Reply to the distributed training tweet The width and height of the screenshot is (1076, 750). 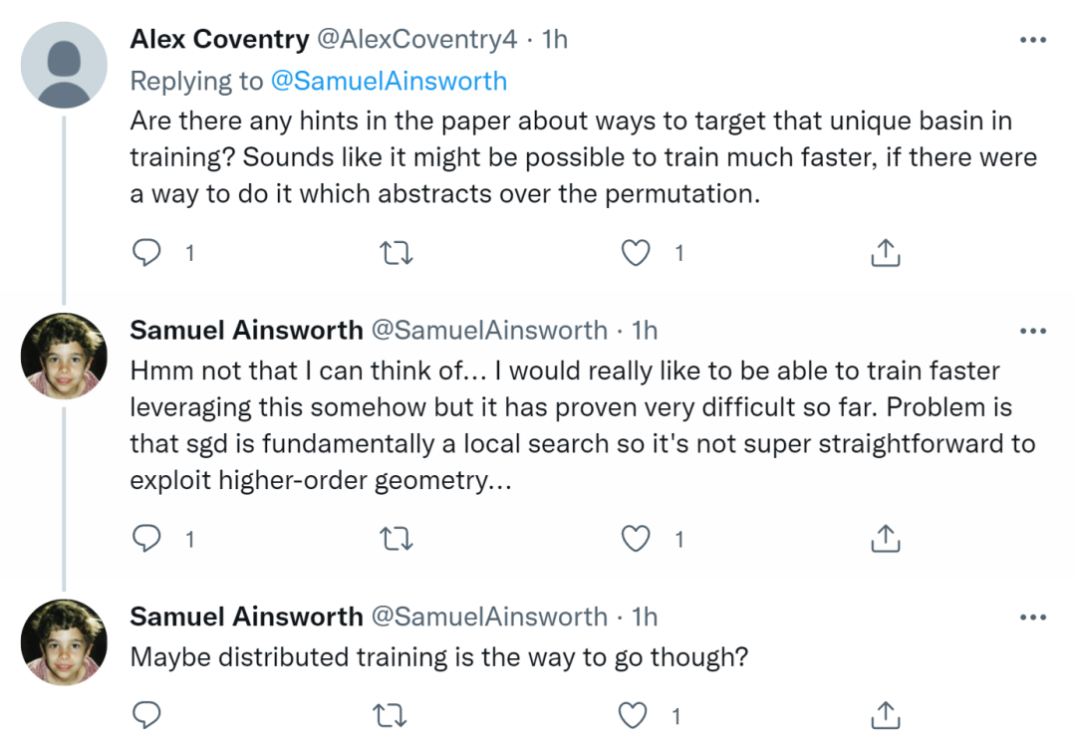(147, 714)
